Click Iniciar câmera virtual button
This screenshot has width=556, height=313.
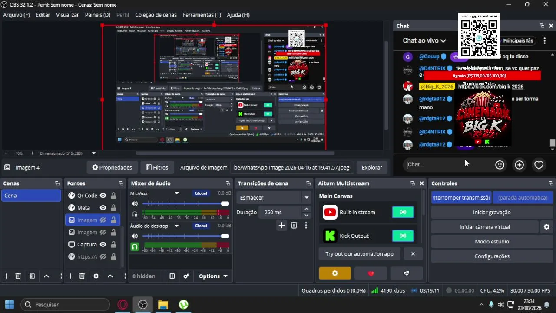[x=485, y=227]
